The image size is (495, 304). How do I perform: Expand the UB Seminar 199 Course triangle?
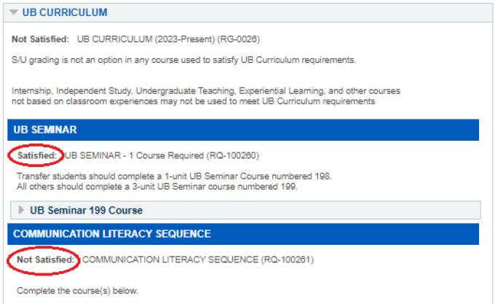pyautogui.click(x=21, y=210)
